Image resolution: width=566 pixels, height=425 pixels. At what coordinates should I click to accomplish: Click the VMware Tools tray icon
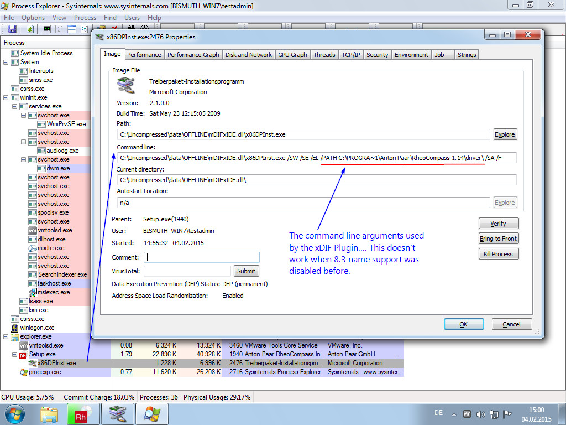coord(467,414)
